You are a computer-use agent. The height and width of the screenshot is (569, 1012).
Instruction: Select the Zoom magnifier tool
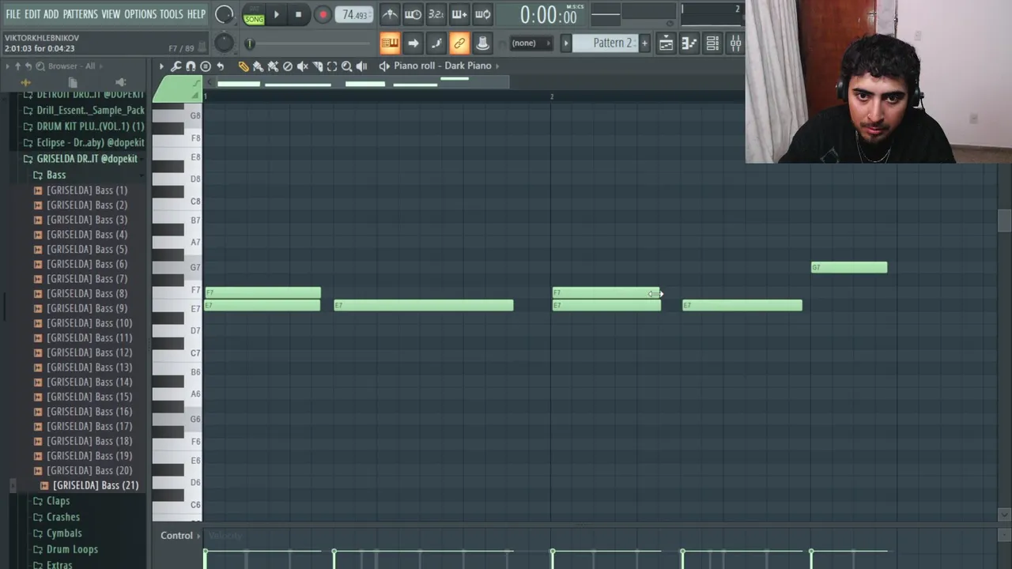pos(346,66)
